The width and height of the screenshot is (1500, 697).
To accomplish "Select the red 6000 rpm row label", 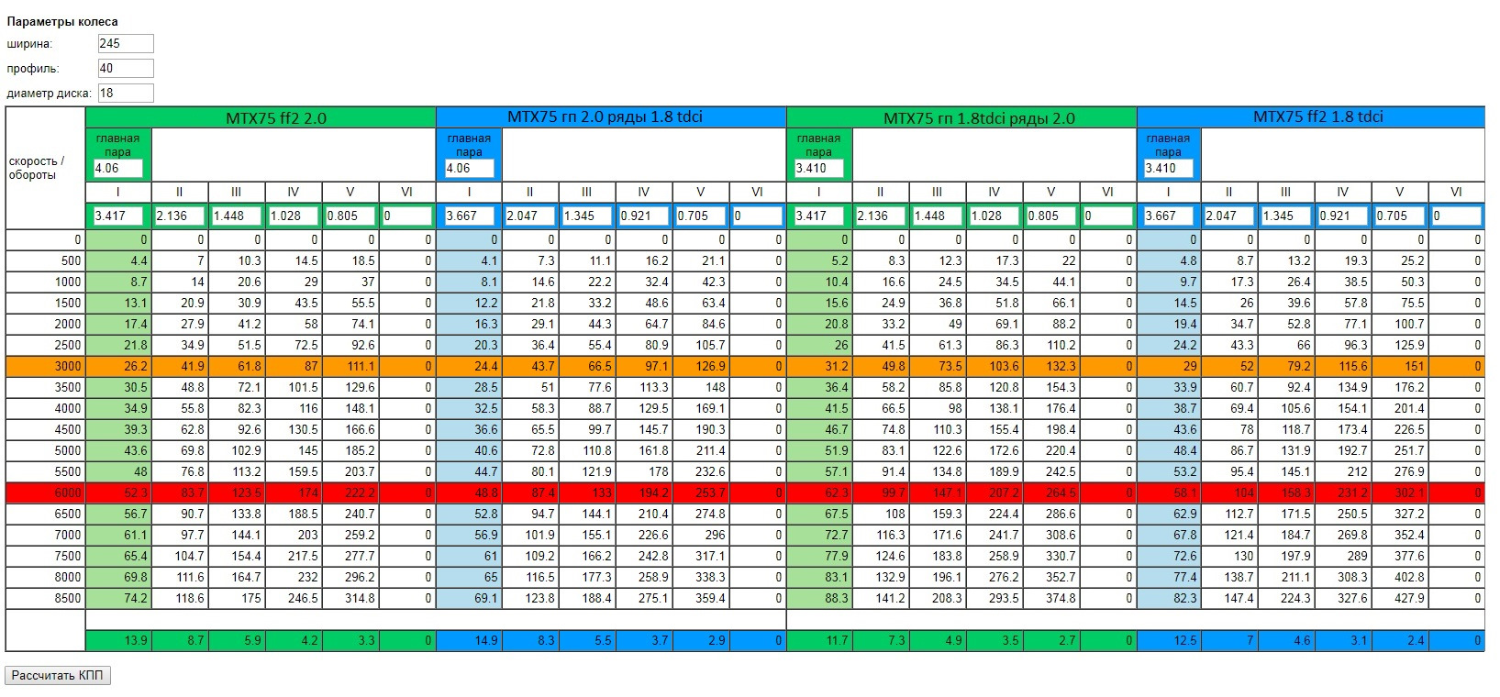I will coord(45,492).
